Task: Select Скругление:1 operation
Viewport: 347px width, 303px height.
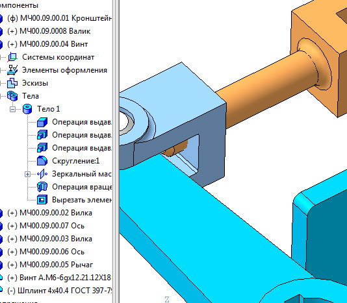Action: (x=75, y=161)
